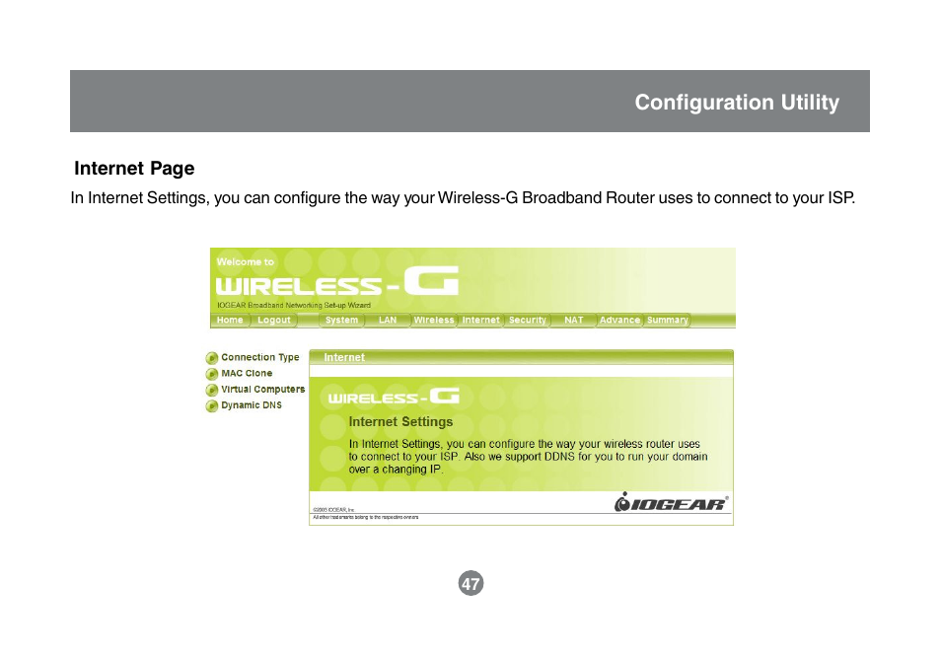Open the LAN tab
This screenshot has width=941, height=655.
(x=388, y=320)
